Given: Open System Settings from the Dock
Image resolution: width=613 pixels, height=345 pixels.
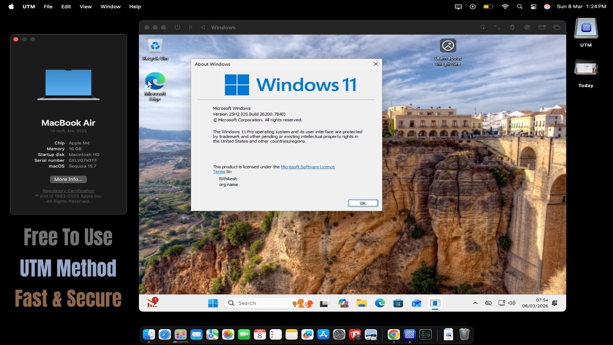Looking at the screenshot, I should [x=339, y=334].
